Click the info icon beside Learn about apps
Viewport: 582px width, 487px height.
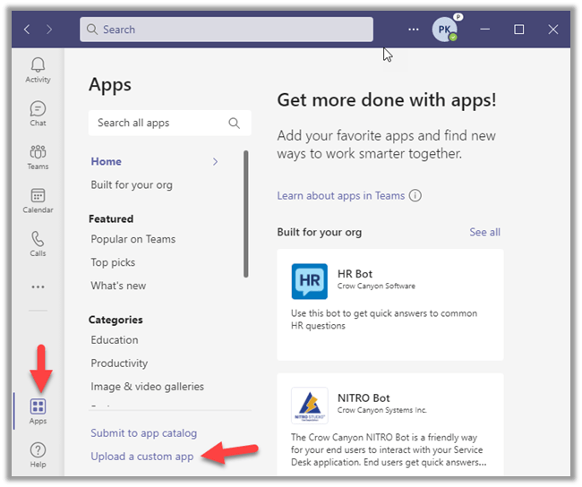pos(415,196)
